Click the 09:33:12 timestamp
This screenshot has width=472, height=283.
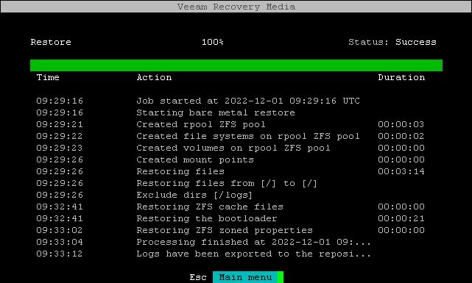click(60, 254)
